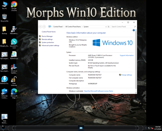Open Defender Control desktop shortcut
162x131 pixels.
5,94
